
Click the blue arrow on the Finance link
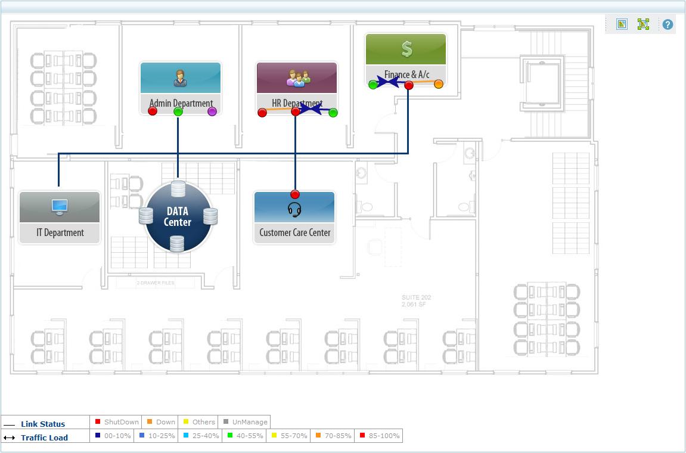tap(388, 81)
